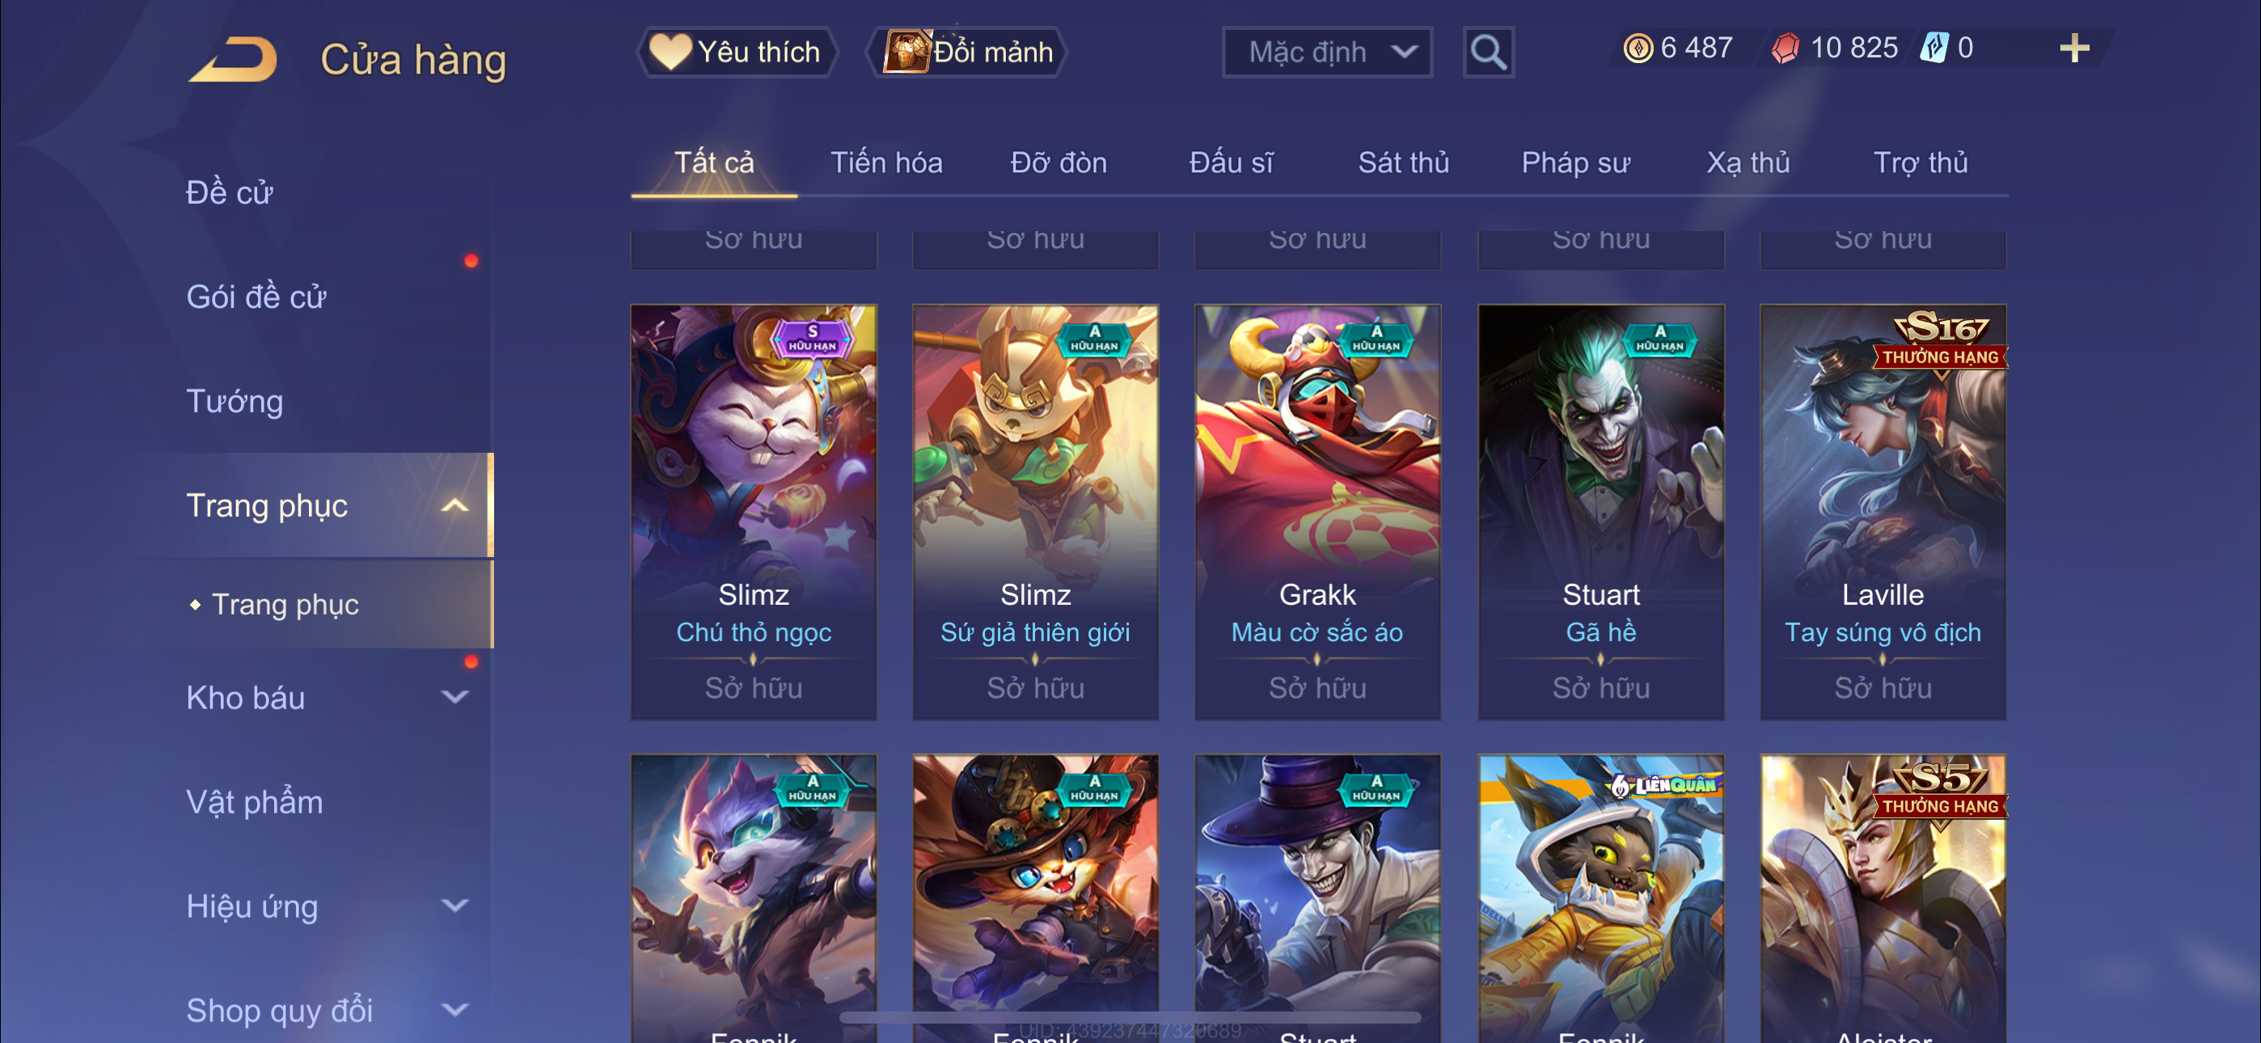The width and height of the screenshot is (2261, 1043).
Task: Select the Tiến hóa tab
Action: (886, 163)
